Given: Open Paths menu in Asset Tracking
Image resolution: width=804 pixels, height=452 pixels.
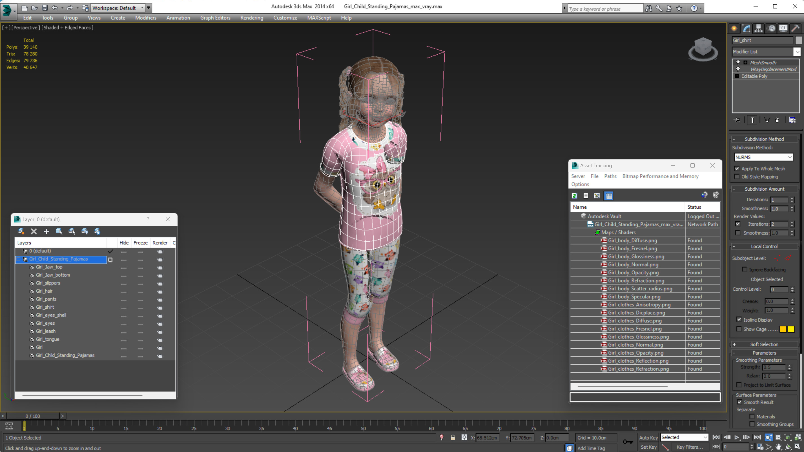Looking at the screenshot, I should click(610, 176).
